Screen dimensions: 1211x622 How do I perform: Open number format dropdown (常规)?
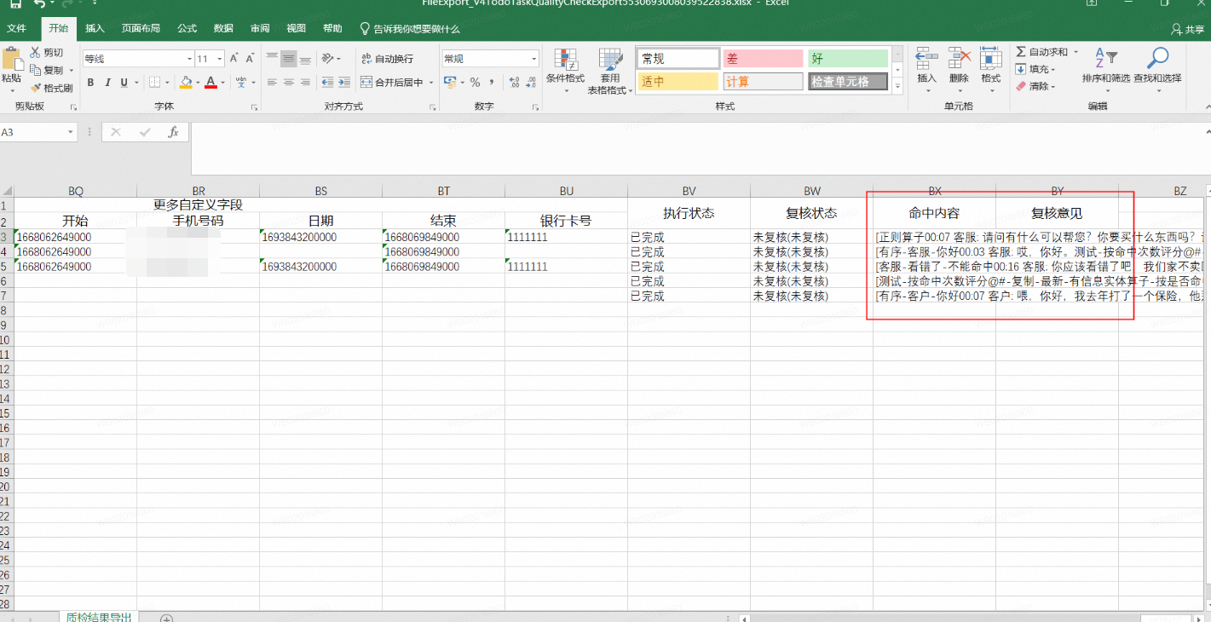coord(534,59)
